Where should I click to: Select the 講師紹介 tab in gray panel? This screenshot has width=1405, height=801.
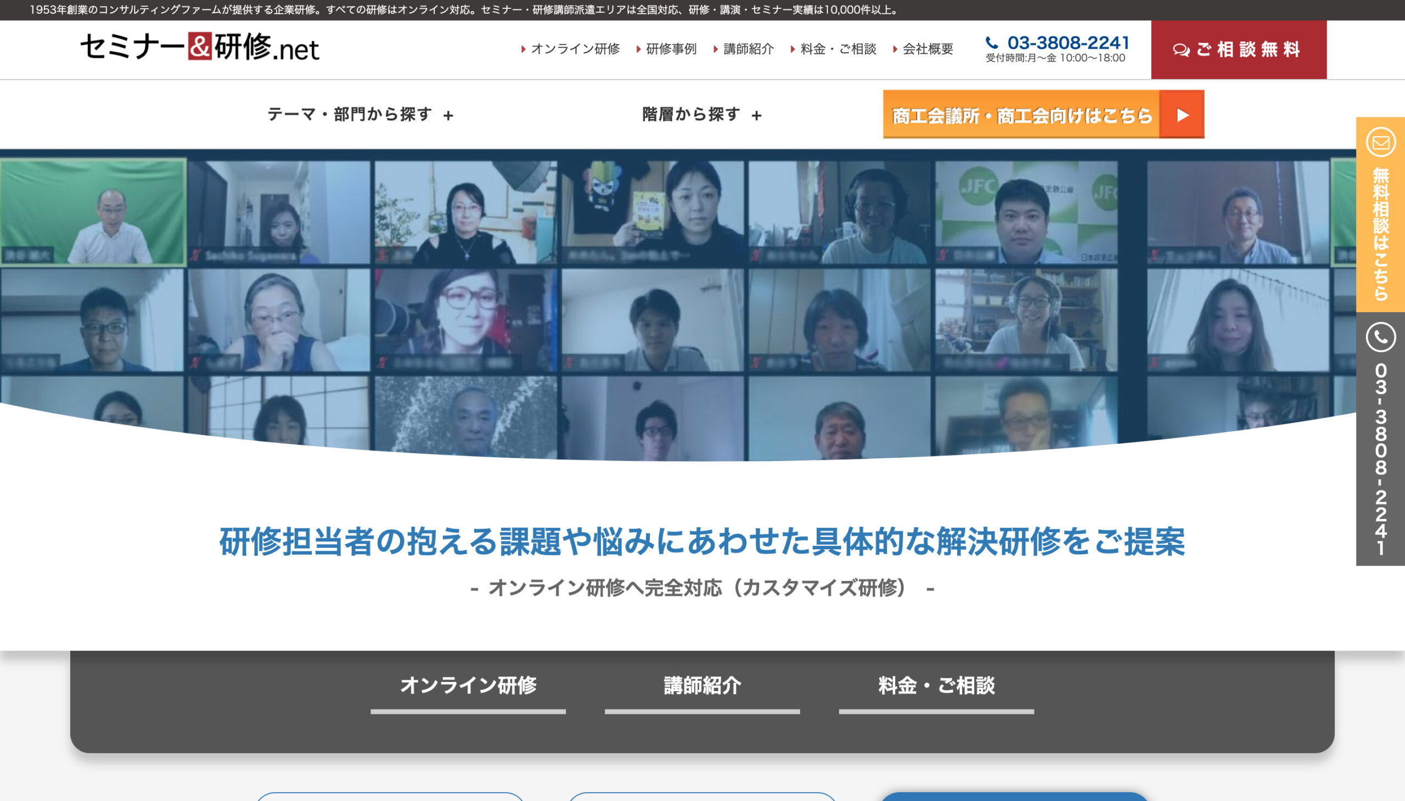click(x=702, y=686)
